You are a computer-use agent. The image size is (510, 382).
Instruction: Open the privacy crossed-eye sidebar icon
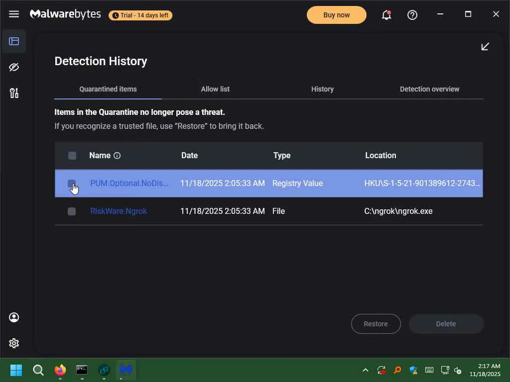[x=13, y=67]
